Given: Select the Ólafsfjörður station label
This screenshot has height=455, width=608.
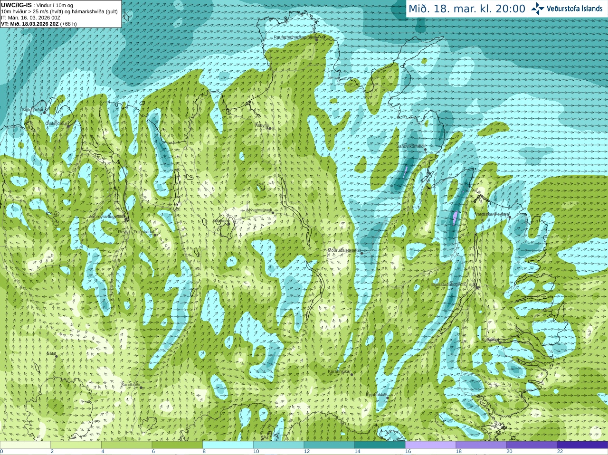Looking at the screenshot, I should coord(57,123).
